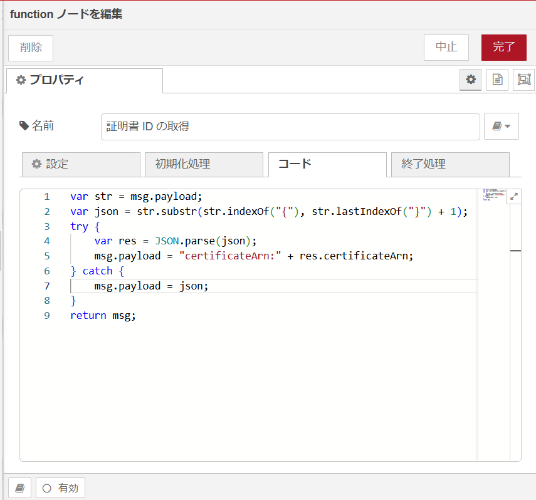536x500 pixels.
Task: Toggle the 有効 enabled button
Action: pyautogui.click(x=61, y=487)
